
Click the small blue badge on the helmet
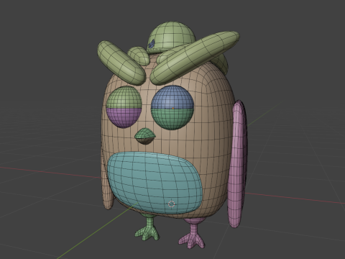pyautogui.click(x=151, y=45)
